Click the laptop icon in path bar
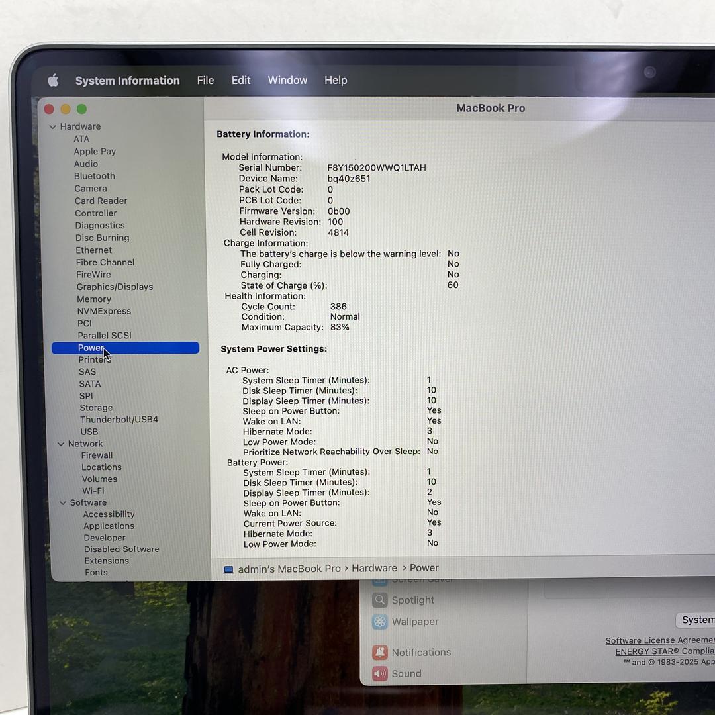This screenshot has height=715, width=715. pyautogui.click(x=228, y=569)
